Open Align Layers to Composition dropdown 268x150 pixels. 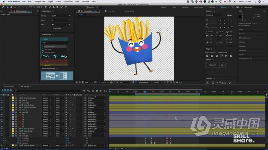coord(225,52)
